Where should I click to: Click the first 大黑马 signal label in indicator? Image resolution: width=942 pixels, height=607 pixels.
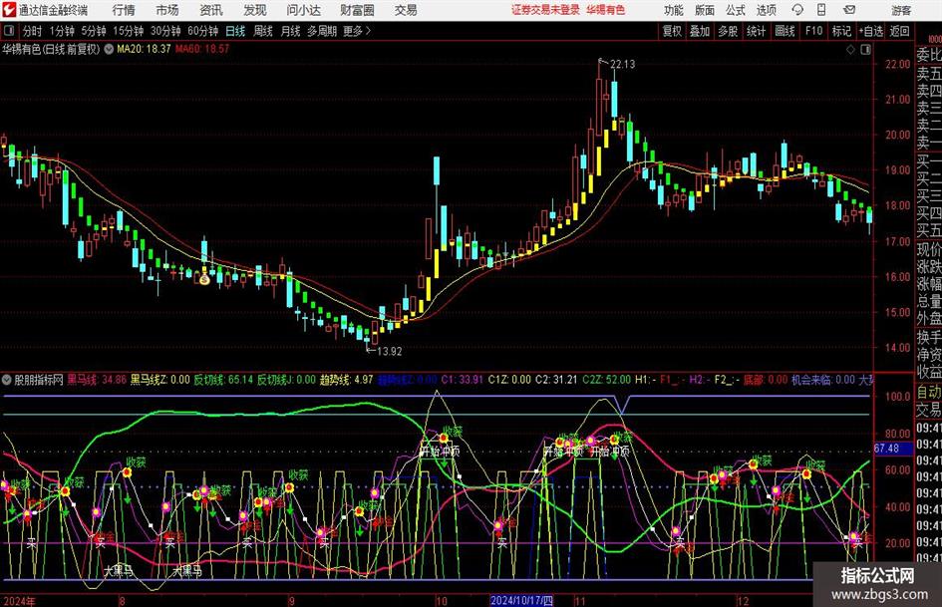pyautogui.click(x=118, y=570)
